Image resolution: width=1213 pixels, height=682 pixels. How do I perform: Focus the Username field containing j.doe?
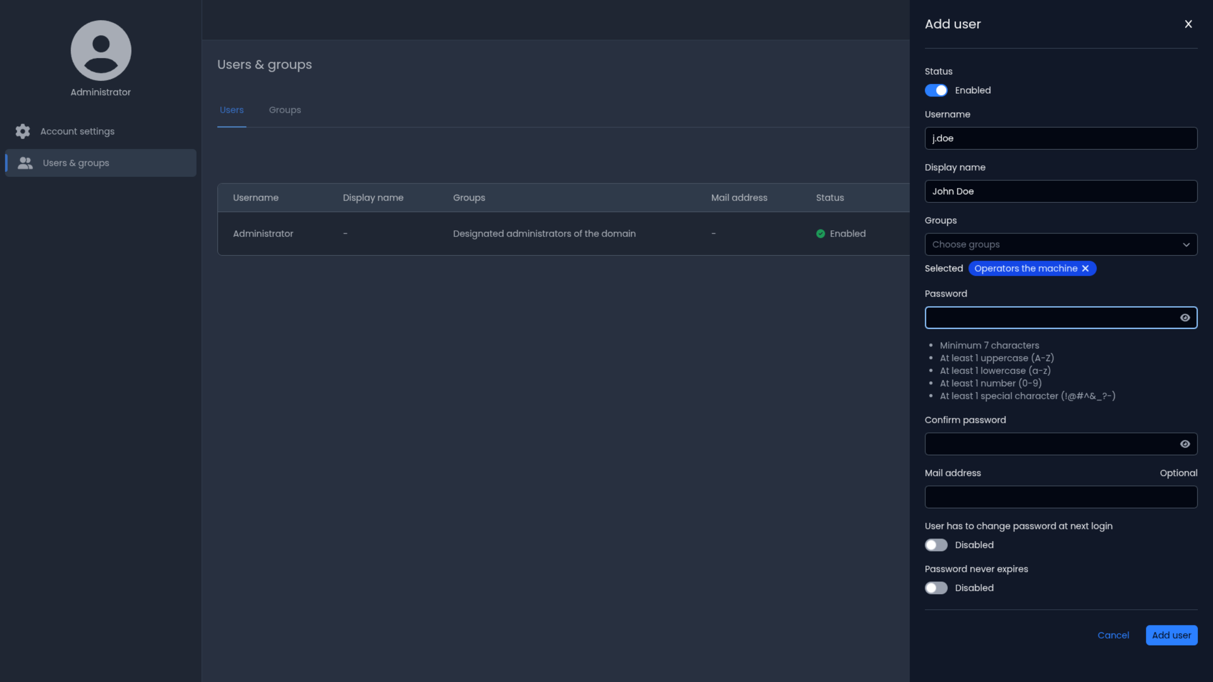click(x=1061, y=138)
